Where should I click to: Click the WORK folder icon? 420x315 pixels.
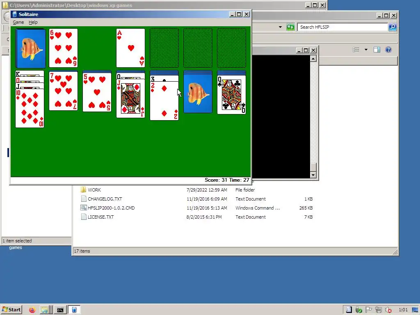coord(83,190)
